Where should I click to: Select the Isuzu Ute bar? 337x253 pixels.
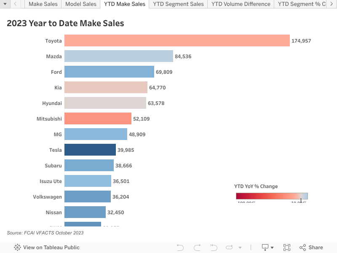tap(88, 181)
